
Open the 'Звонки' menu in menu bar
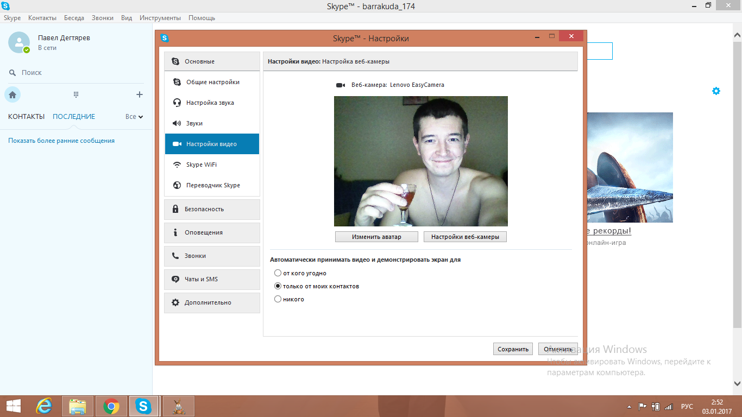coord(103,18)
